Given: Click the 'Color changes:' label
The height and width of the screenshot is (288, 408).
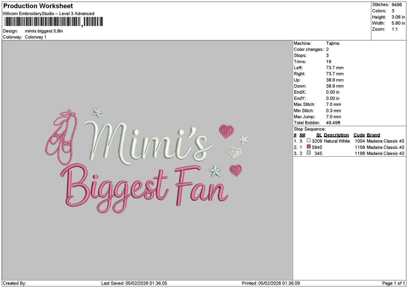Looking at the screenshot, I should coord(309,49).
